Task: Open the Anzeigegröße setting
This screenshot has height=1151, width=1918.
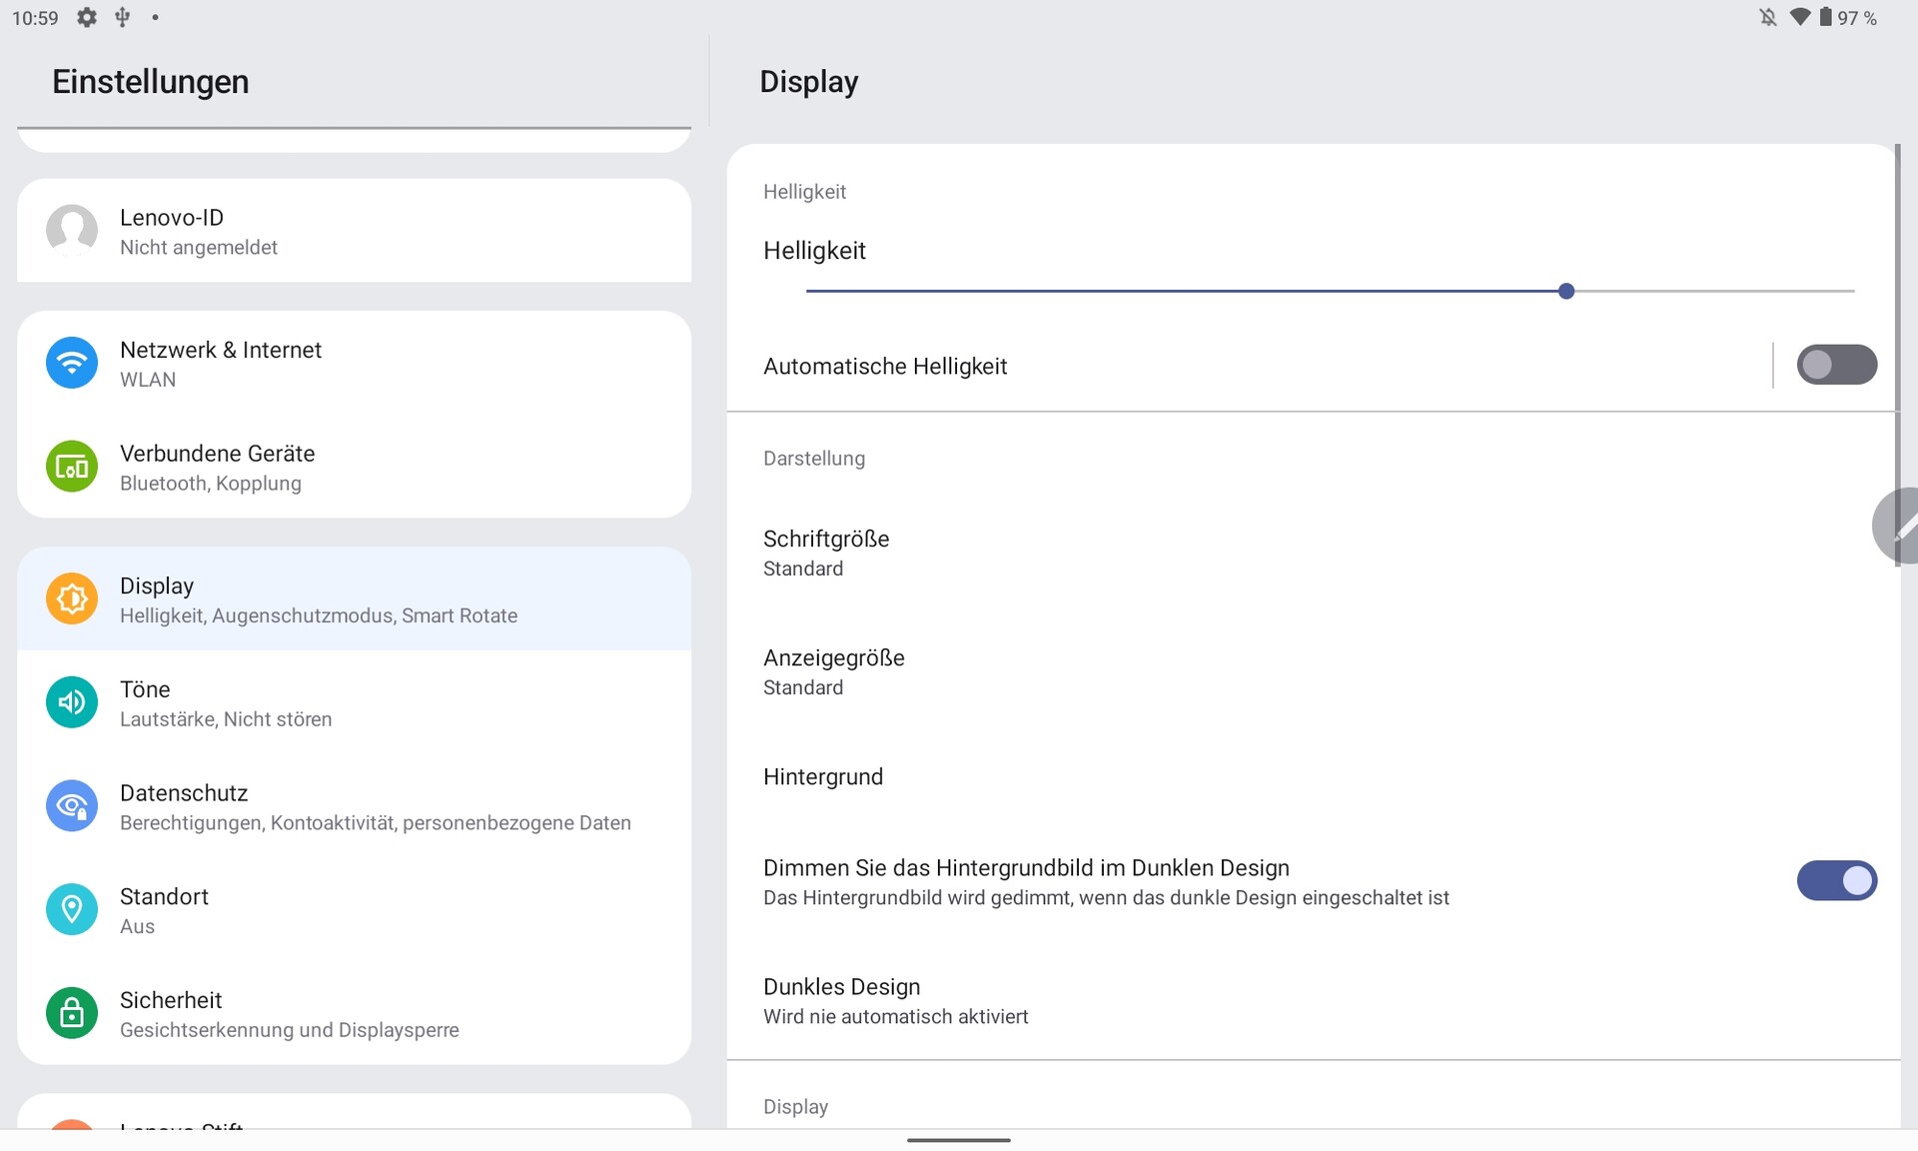Action: (834, 671)
